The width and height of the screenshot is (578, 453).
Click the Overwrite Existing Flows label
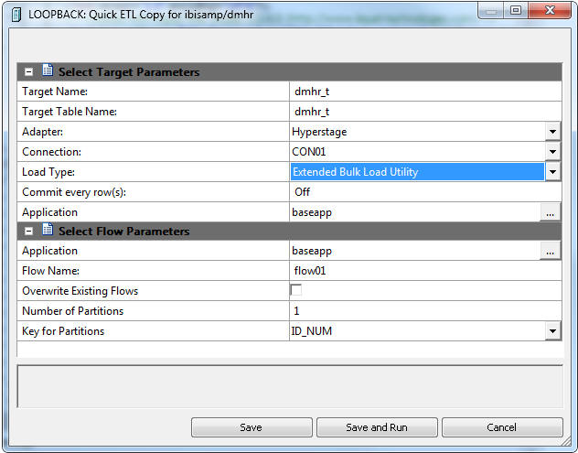click(x=80, y=291)
